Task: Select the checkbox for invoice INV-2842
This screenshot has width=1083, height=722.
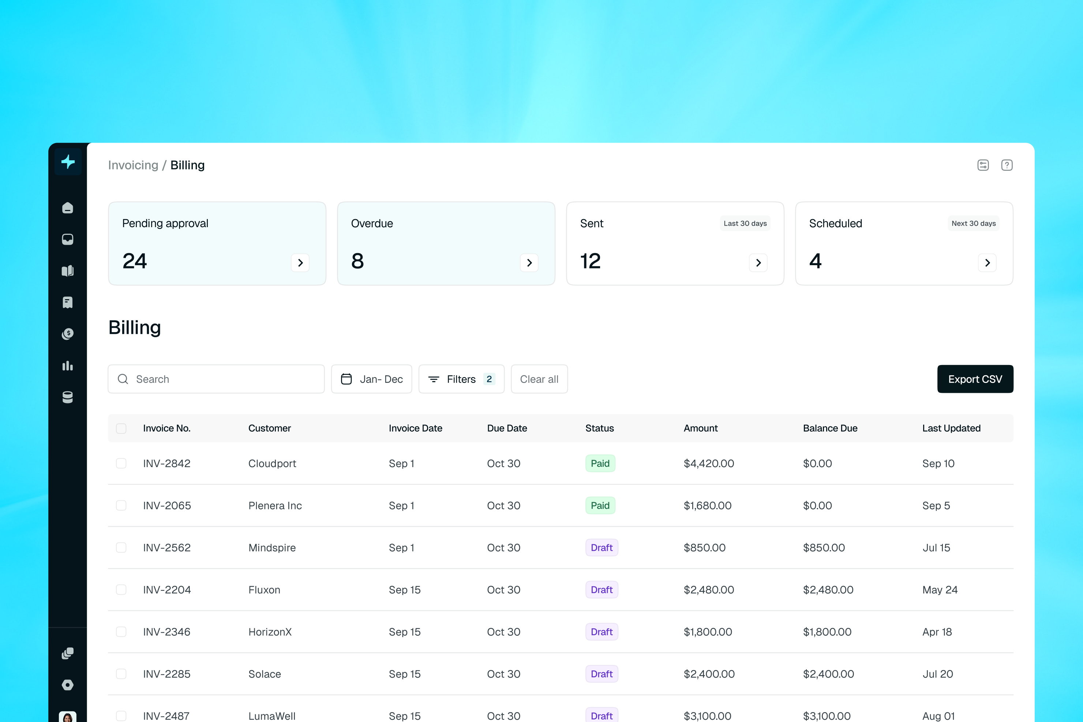Action: click(121, 464)
